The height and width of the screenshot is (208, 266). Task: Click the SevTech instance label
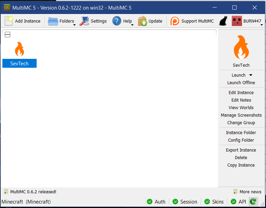click(x=20, y=63)
